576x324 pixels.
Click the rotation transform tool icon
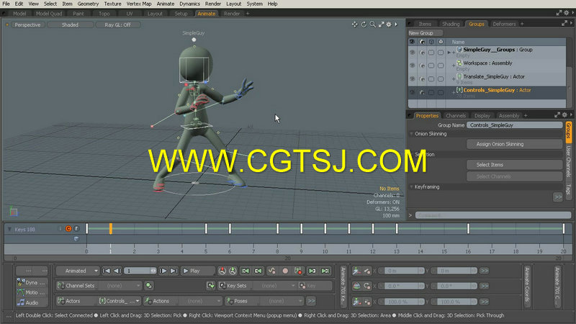tap(356, 286)
